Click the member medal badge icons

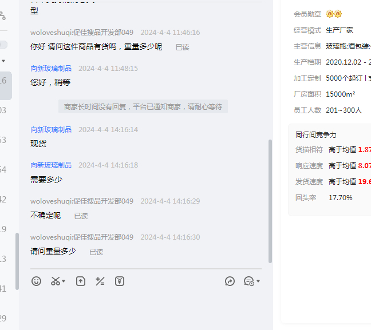(334, 14)
